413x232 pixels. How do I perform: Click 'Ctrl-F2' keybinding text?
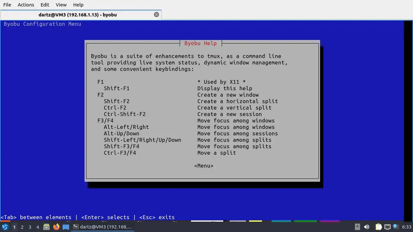pyautogui.click(x=115, y=108)
